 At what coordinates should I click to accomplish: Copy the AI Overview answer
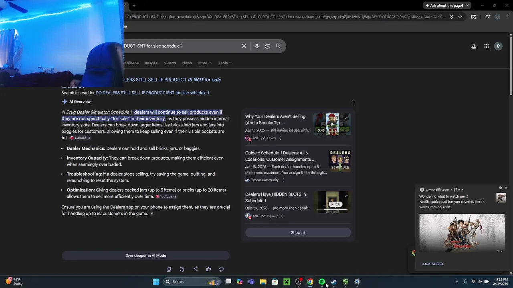click(169, 269)
